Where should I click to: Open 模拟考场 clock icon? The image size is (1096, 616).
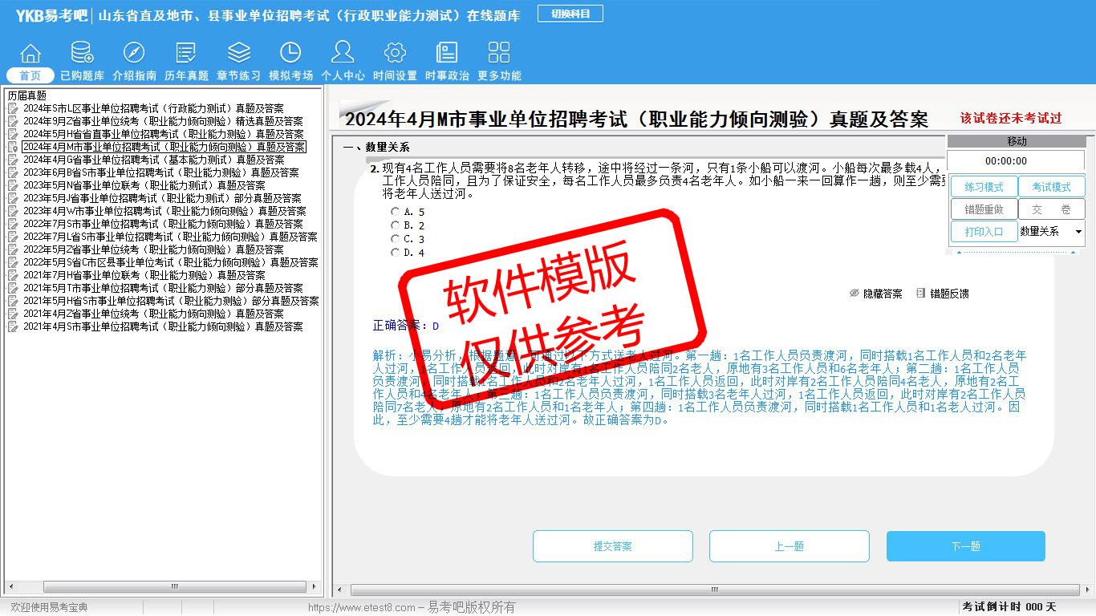290,54
